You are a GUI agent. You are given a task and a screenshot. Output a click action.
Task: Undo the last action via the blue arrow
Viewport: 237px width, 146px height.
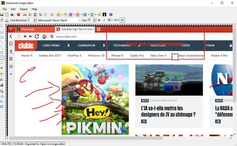pyautogui.click(x=40, y=15)
